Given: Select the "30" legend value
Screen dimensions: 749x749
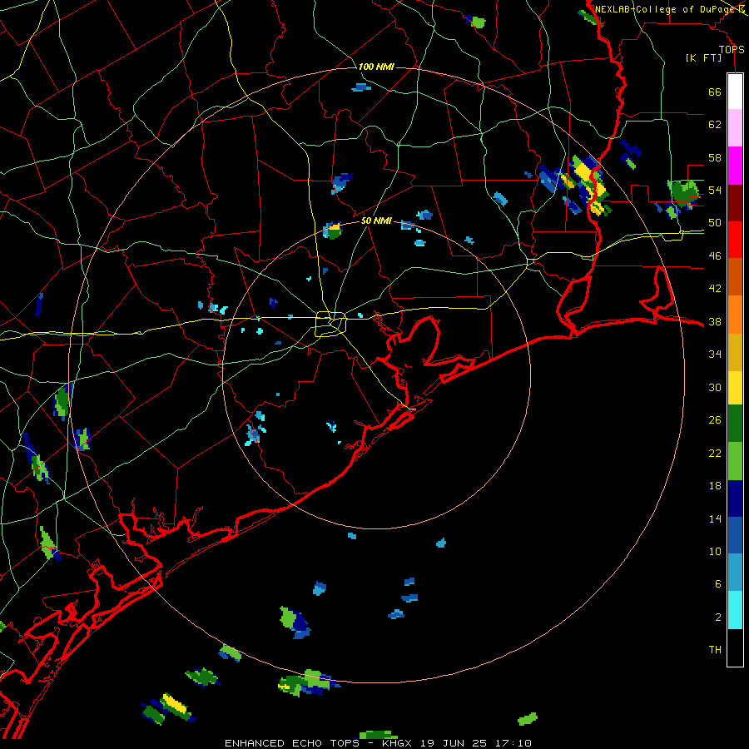Looking at the screenshot, I should pyautogui.click(x=715, y=387).
